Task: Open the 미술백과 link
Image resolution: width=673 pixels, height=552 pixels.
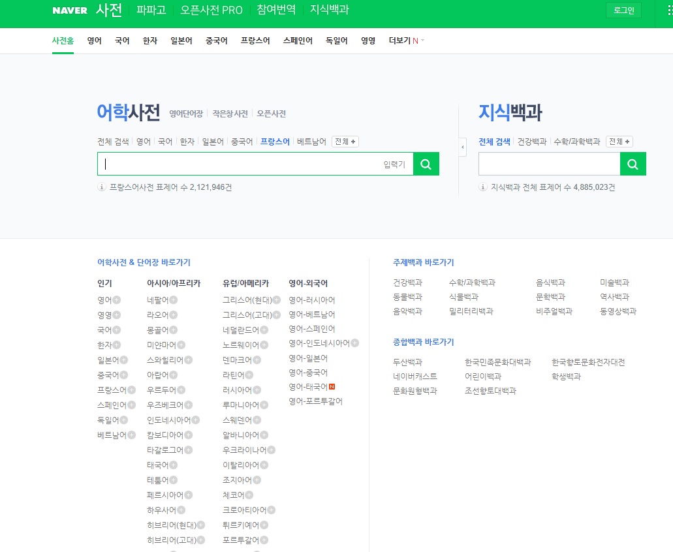Action: (x=615, y=283)
